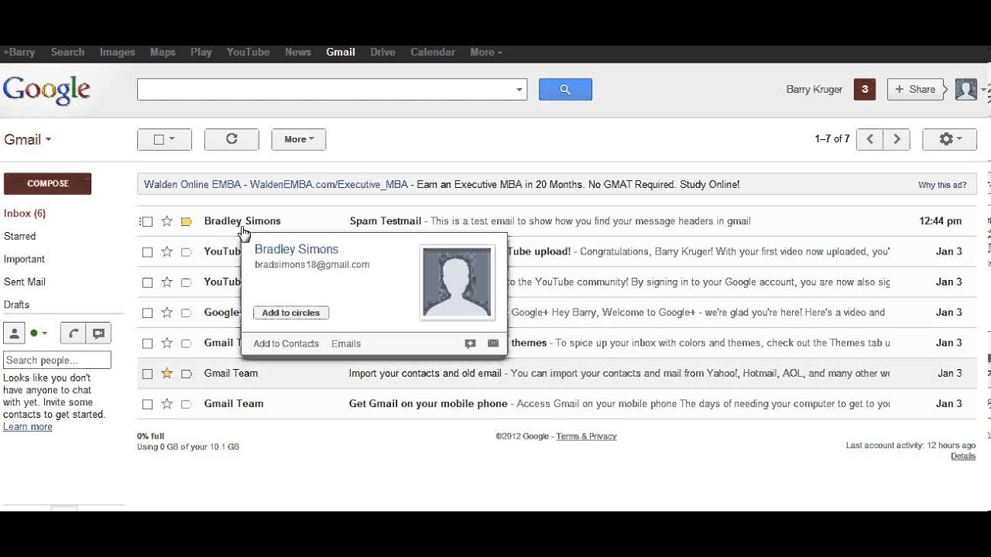Click Emails link in contact card
The height and width of the screenshot is (557, 991).
[346, 343]
